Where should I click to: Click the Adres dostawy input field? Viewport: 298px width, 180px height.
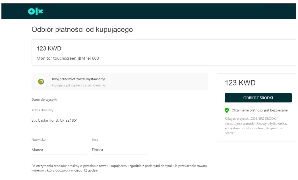point(85,120)
